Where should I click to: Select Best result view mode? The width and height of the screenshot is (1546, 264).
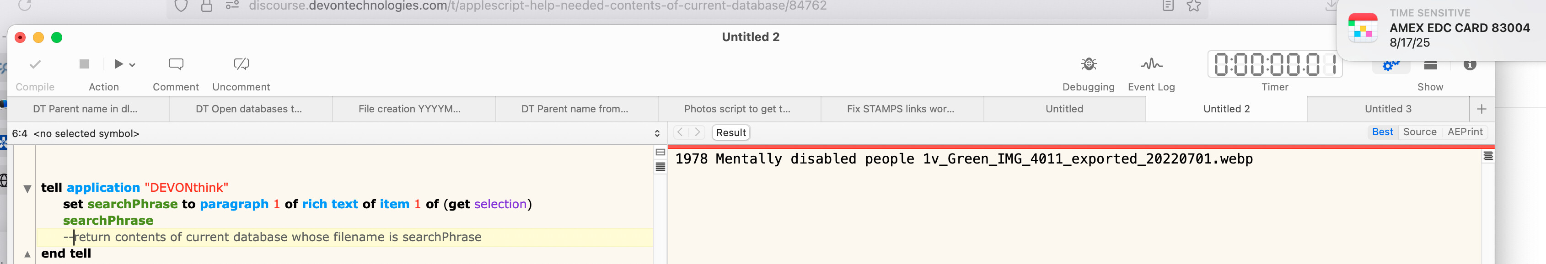click(1382, 132)
